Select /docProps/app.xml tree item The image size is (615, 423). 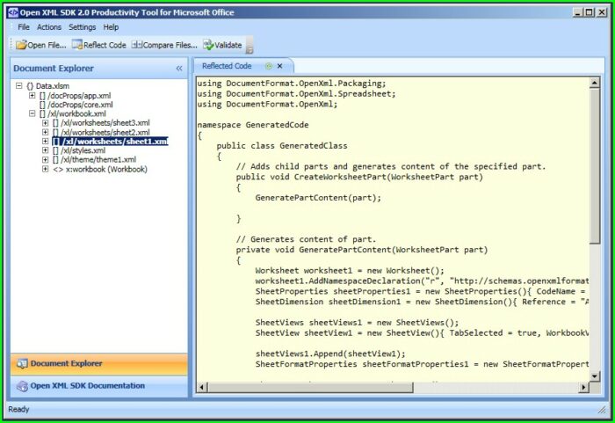click(76, 96)
